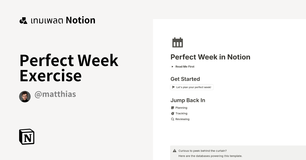Viewport: 306px width, 160px height.
Task: Click the databases powering this template callout
Action: tap(211, 156)
